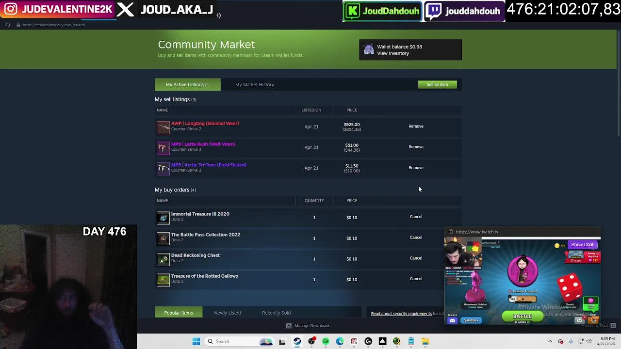This screenshot has width=621, height=349.
Task: Remove the MP9 Latte Rush listing
Action: [x=416, y=147]
